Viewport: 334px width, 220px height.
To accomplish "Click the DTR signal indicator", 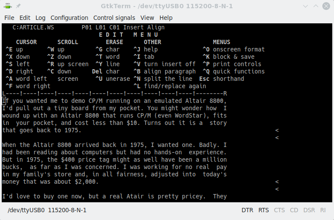I will 248,210.
